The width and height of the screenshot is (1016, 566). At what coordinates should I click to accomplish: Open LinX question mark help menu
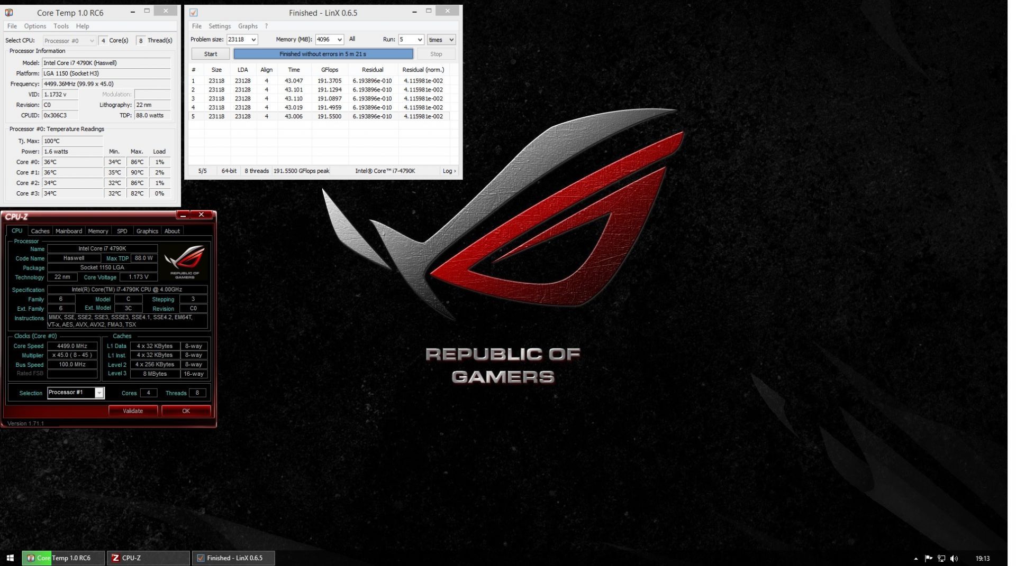pyautogui.click(x=266, y=26)
